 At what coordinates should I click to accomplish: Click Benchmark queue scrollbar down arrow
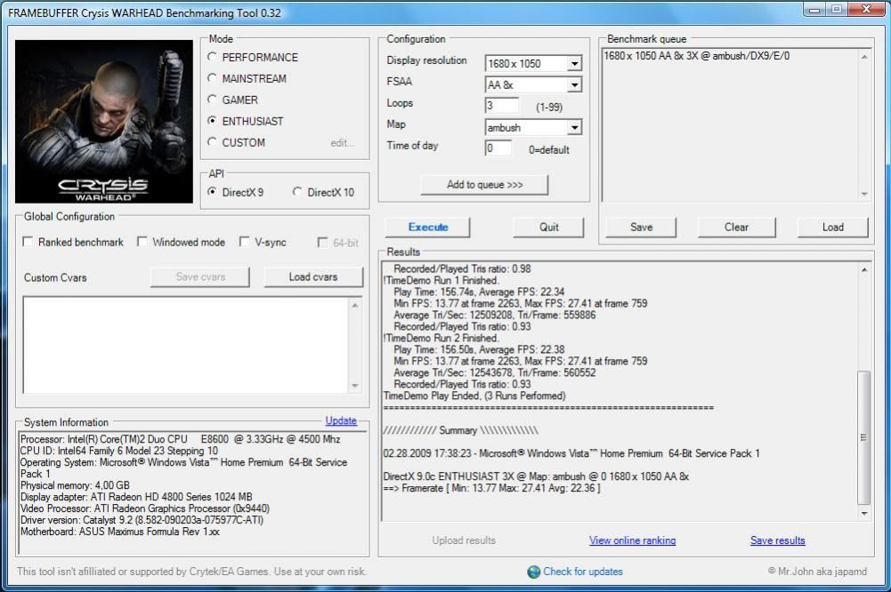[863, 194]
